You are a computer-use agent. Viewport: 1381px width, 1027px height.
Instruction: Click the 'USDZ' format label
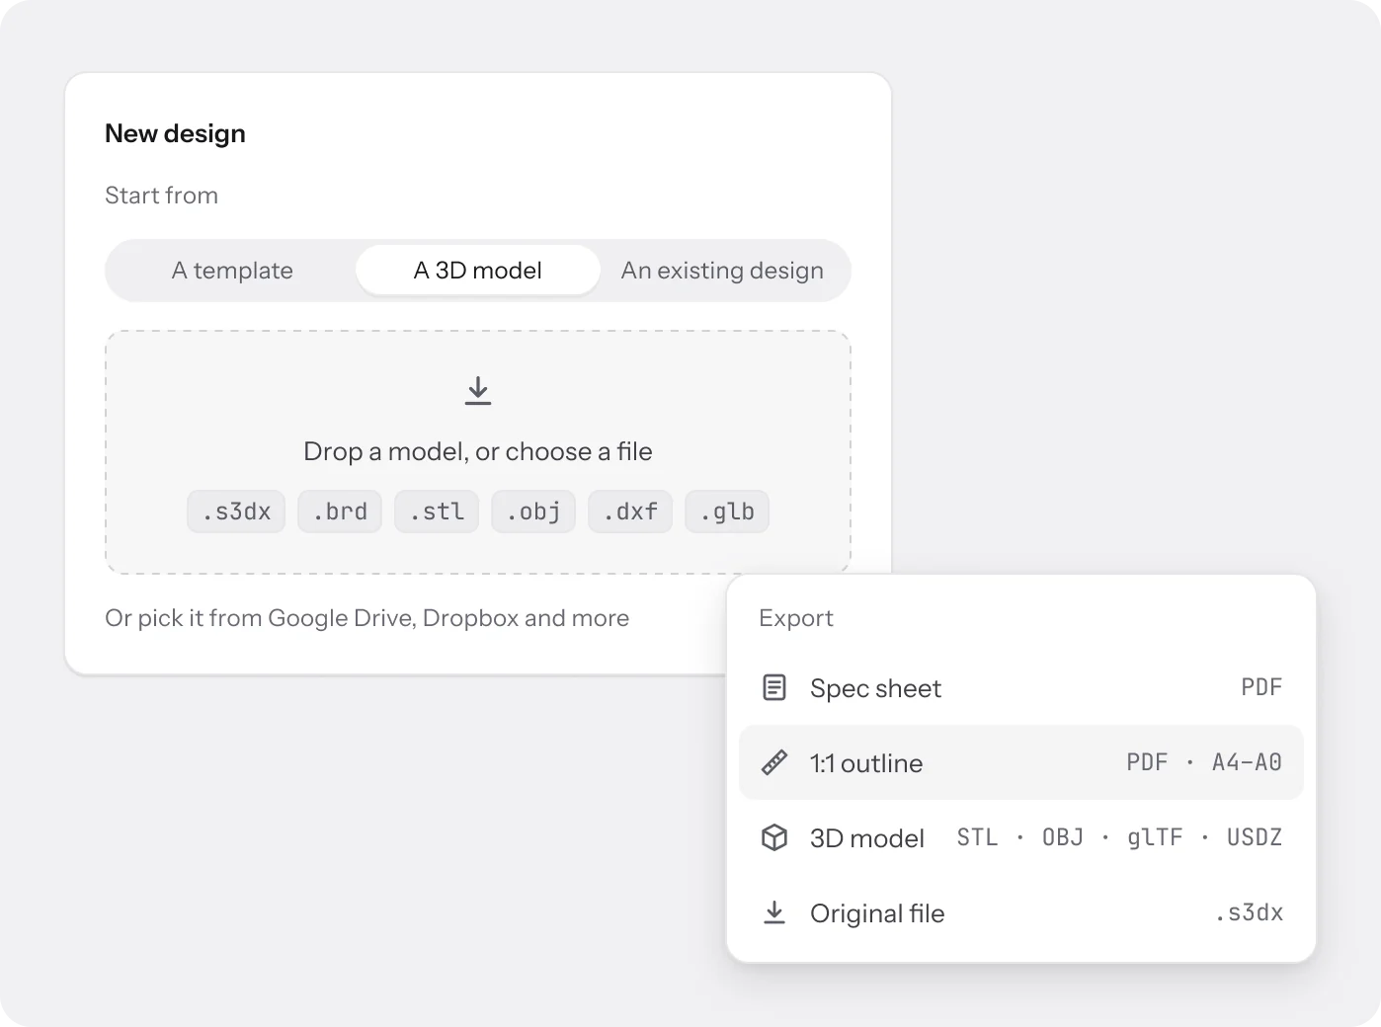[1255, 837]
